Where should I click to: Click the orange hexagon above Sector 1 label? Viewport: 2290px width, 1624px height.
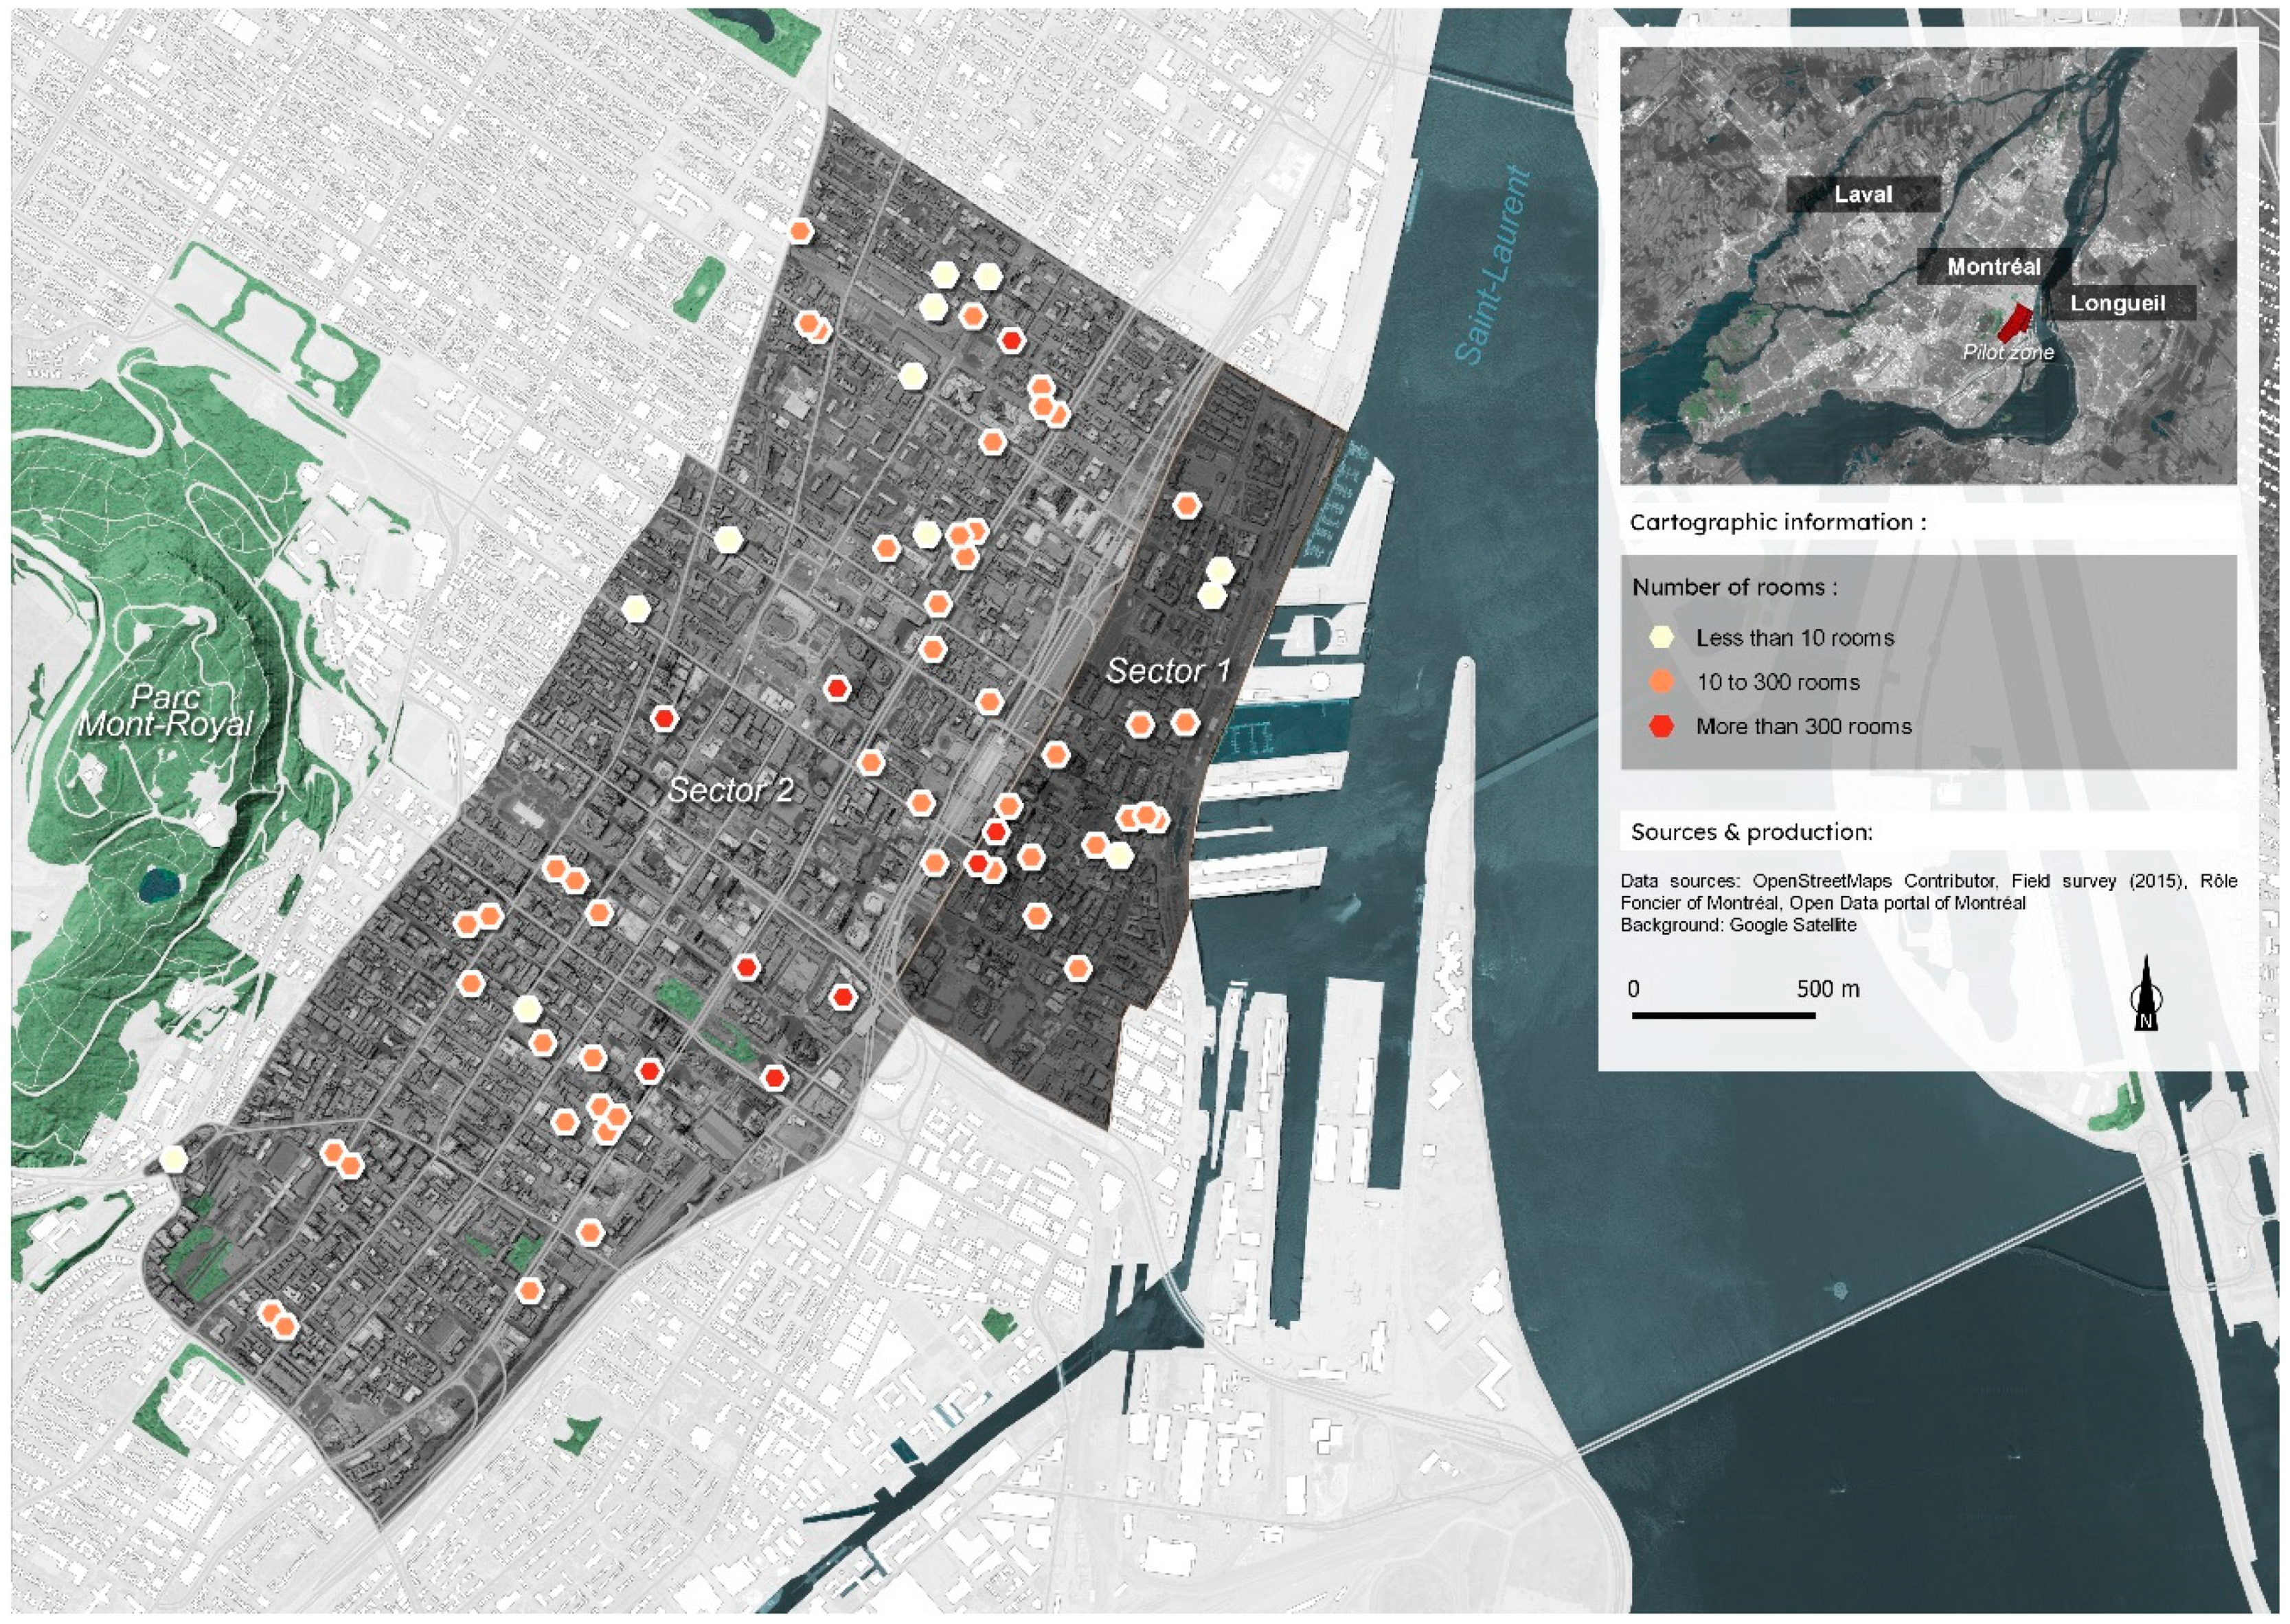tap(1186, 505)
